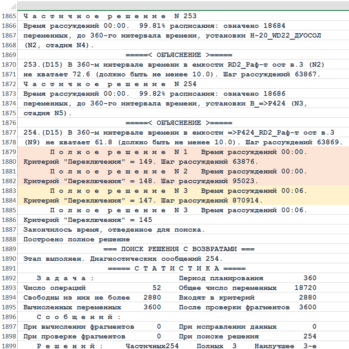Click the yellow cell with criterion = 147
This screenshot has height=349, width=349.
click(x=143, y=201)
